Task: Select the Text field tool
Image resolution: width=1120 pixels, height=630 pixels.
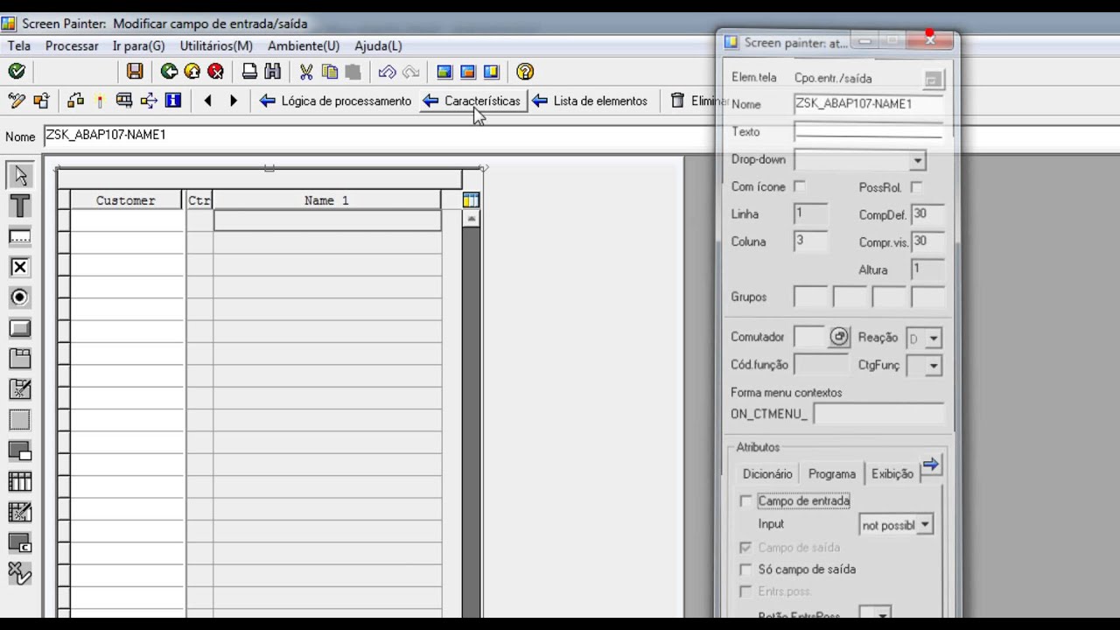Action: click(x=20, y=206)
